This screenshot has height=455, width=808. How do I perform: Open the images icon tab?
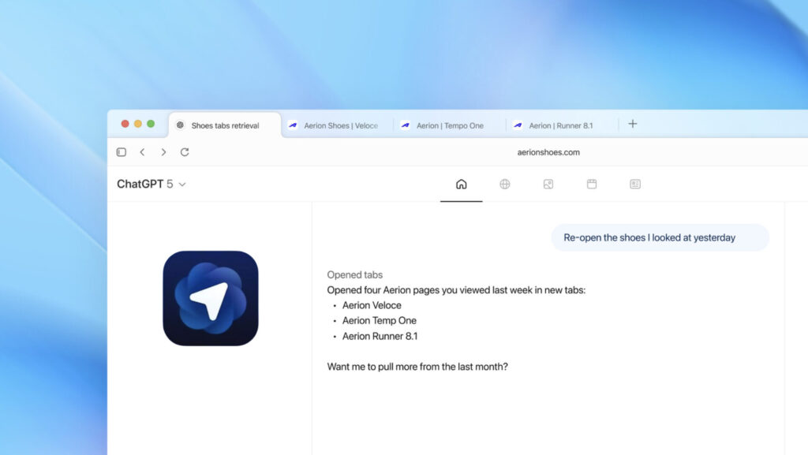548,184
